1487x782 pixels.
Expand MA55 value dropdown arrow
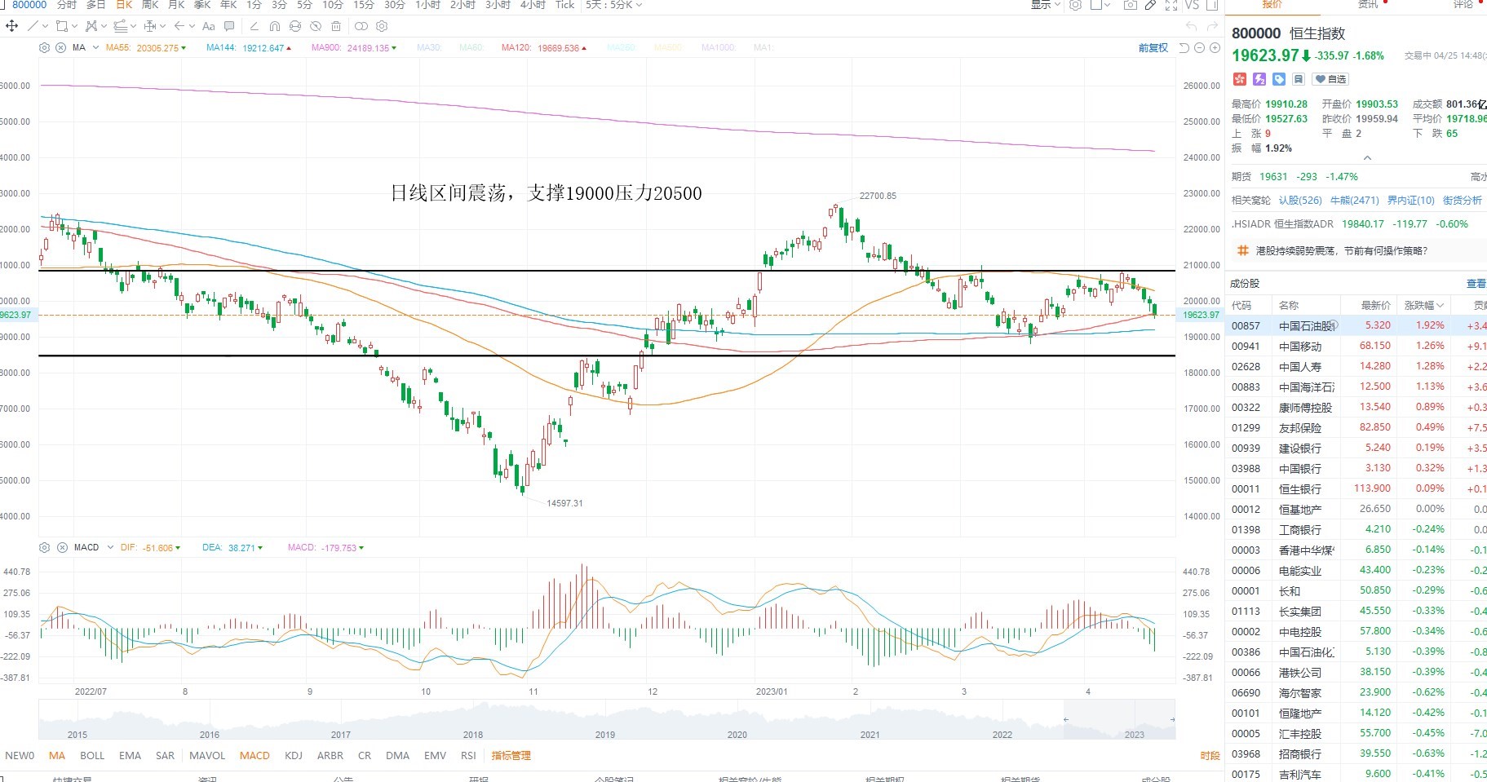coord(184,48)
